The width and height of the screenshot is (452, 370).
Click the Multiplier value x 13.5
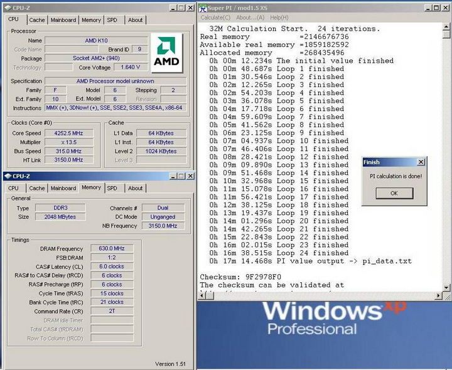(x=69, y=142)
